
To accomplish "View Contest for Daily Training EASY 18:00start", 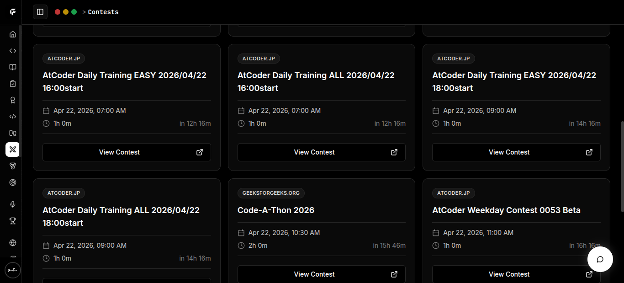I will (516, 152).
